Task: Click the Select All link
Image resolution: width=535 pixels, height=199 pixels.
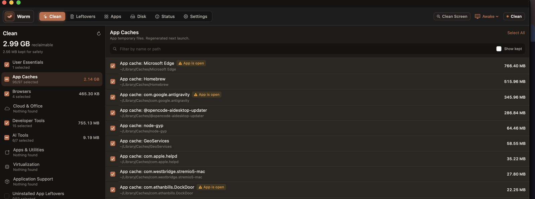Action: tap(516, 33)
